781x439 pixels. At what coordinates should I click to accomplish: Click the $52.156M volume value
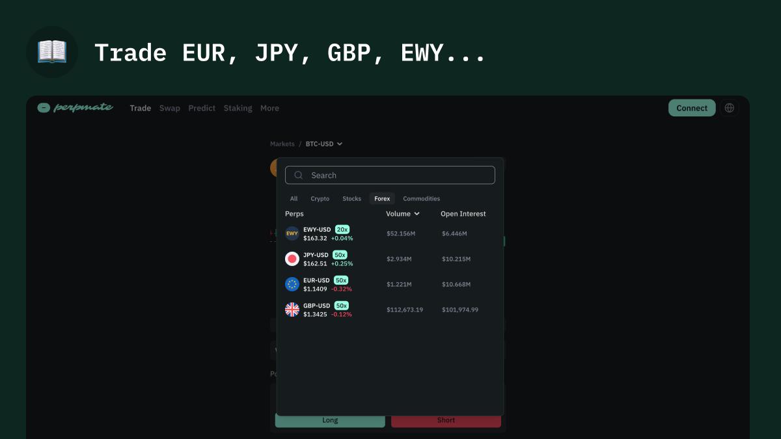click(x=402, y=233)
